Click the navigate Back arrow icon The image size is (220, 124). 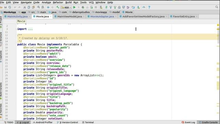tap(48, 7)
